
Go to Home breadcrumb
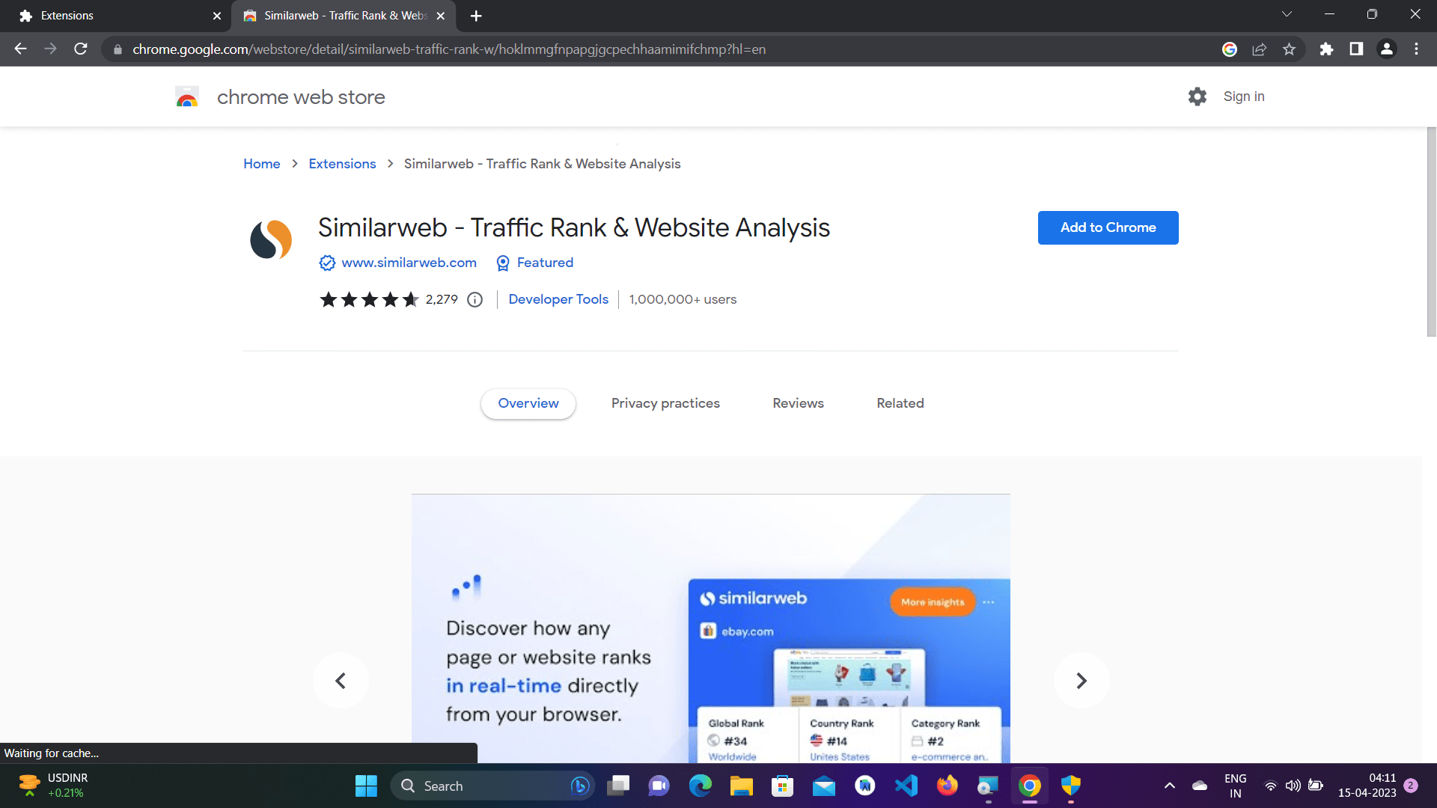point(262,164)
